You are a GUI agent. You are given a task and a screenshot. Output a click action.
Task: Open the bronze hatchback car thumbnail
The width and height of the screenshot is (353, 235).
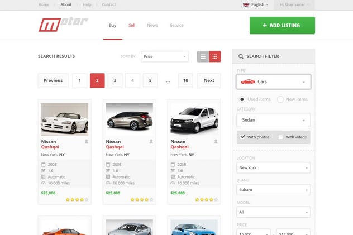click(130, 119)
